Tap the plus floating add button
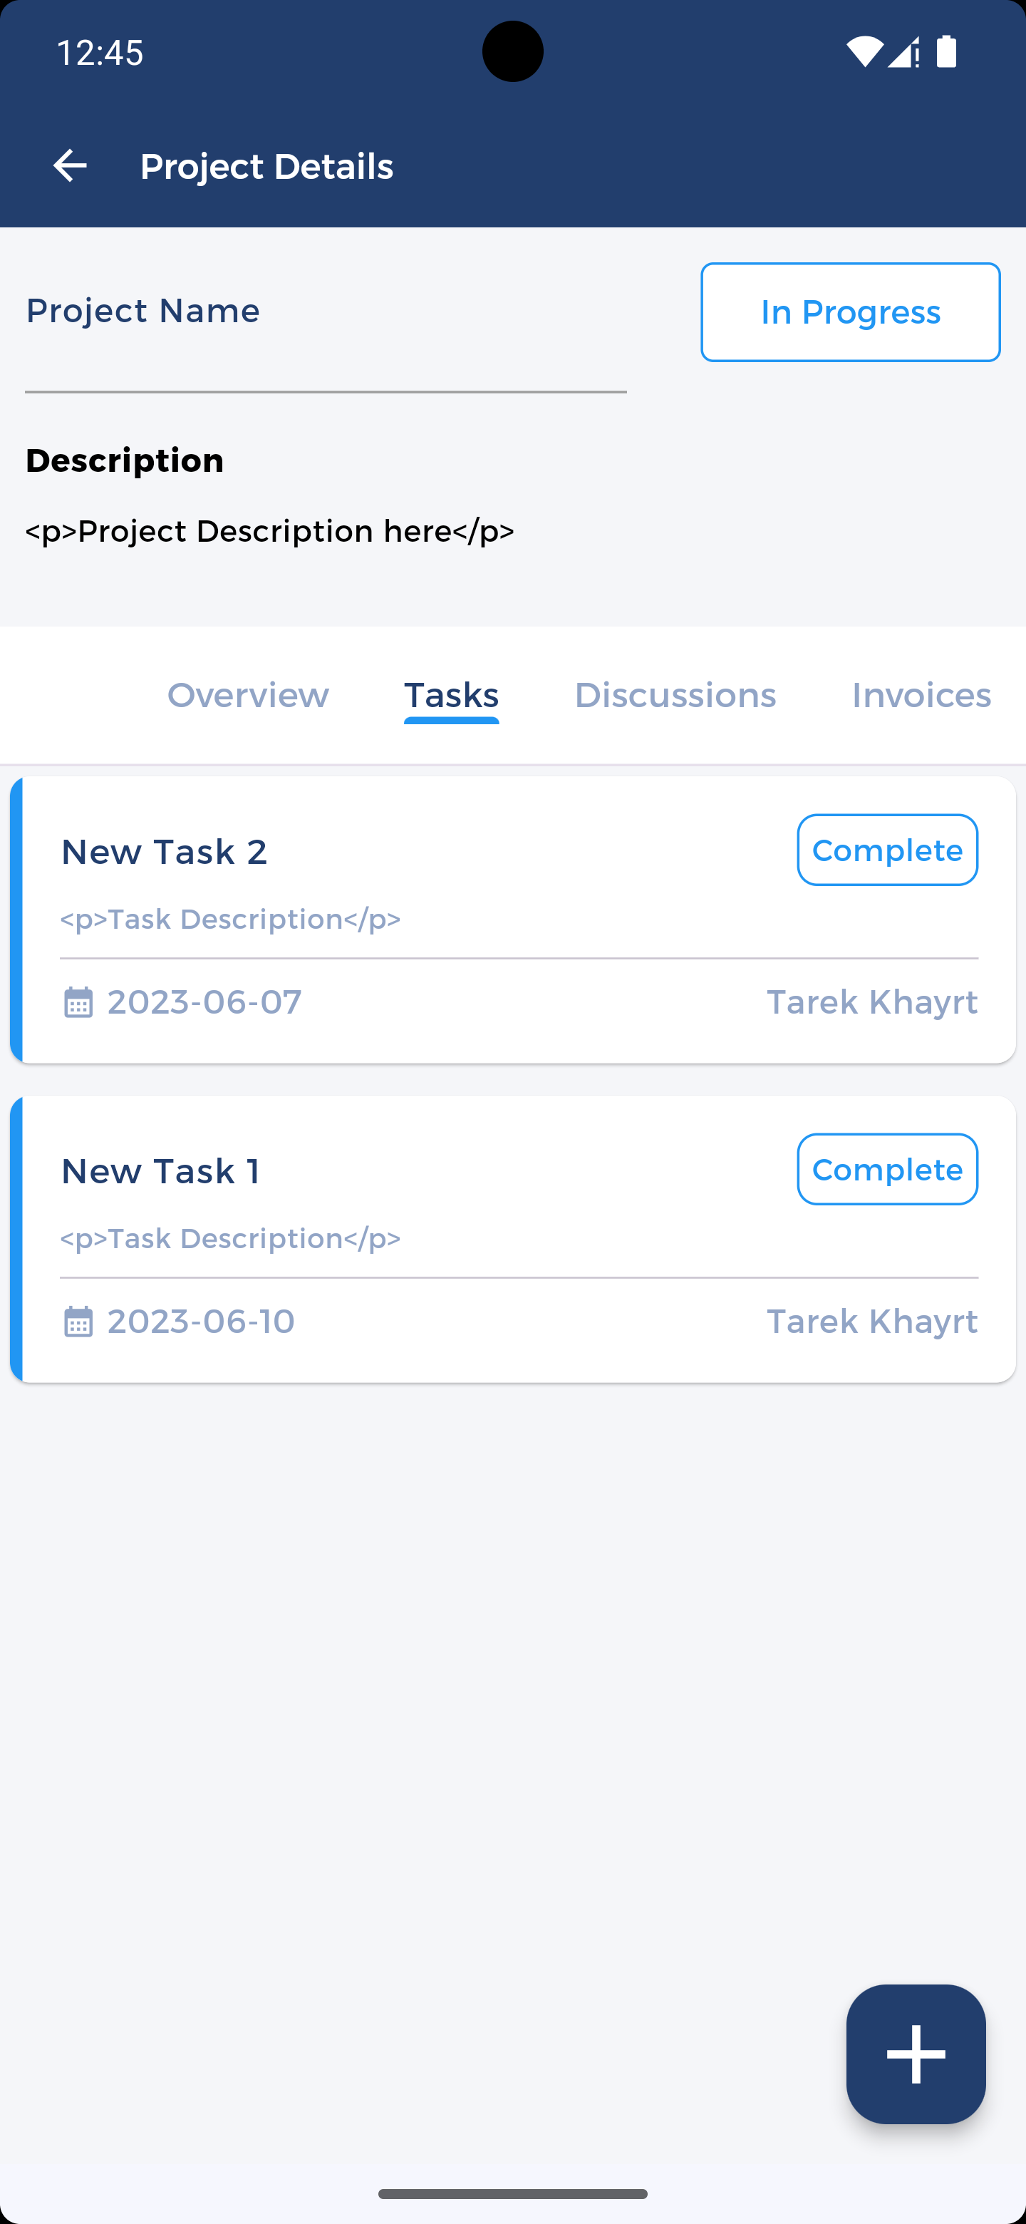 [916, 2054]
